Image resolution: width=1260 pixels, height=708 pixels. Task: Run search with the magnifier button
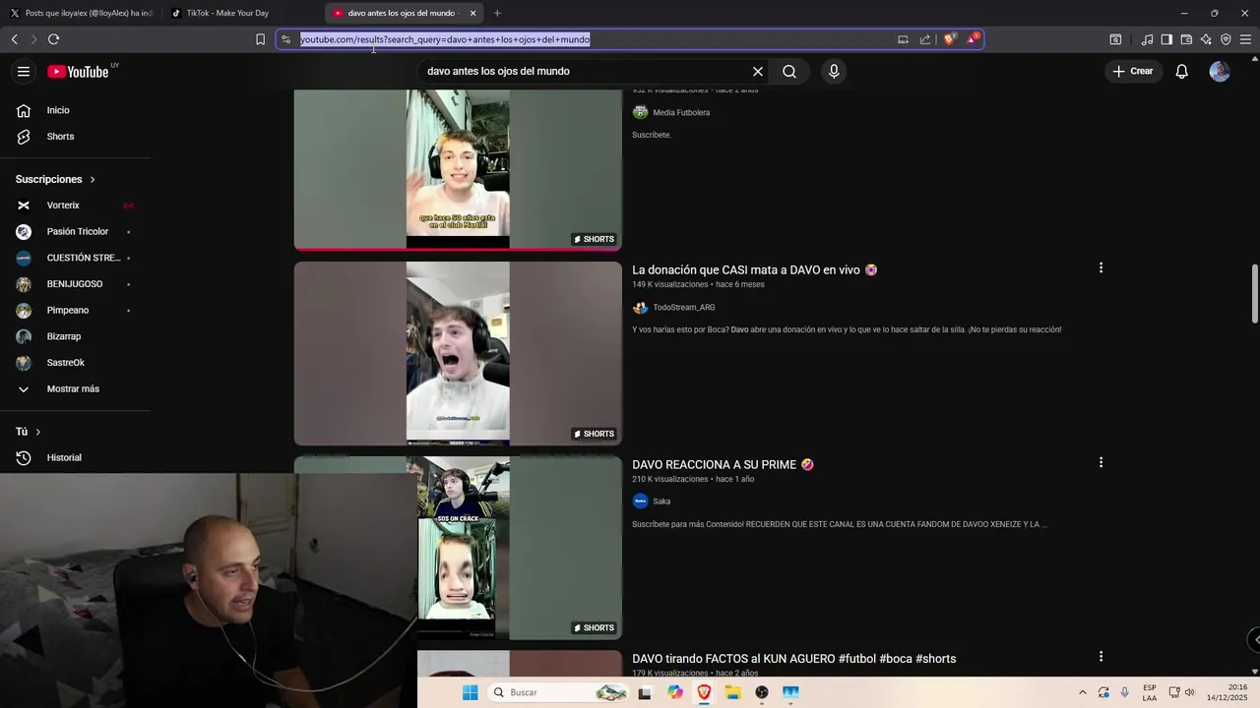click(x=789, y=71)
